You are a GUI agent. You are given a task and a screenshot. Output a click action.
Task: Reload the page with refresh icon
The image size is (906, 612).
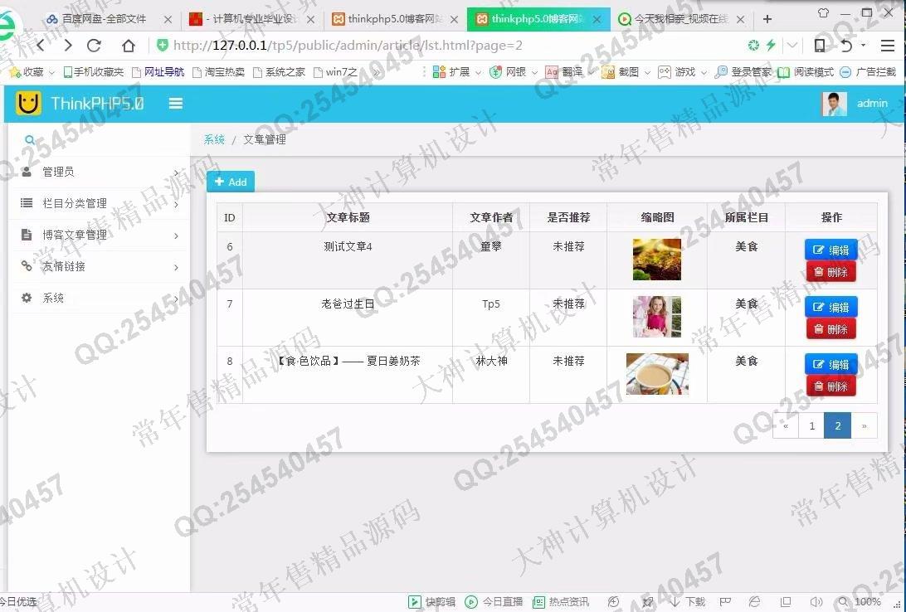pos(95,45)
